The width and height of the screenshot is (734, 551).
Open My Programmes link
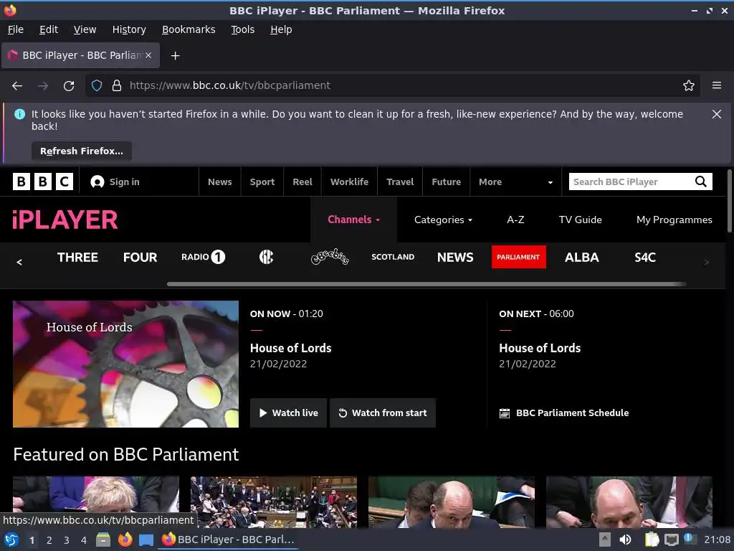[x=674, y=220]
